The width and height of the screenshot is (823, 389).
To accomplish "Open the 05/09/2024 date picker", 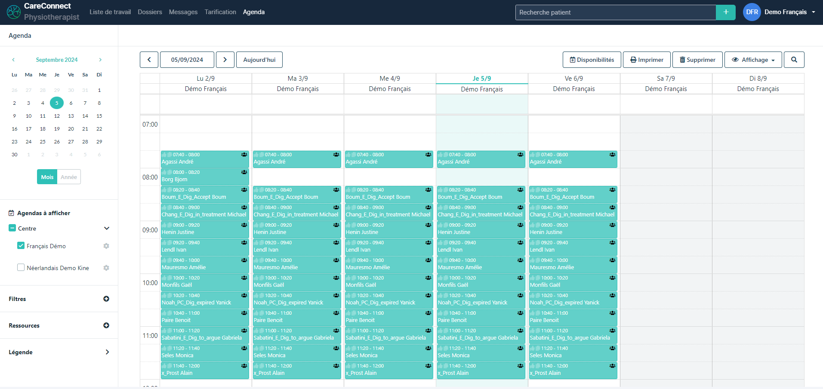I will (x=187, y=60).
